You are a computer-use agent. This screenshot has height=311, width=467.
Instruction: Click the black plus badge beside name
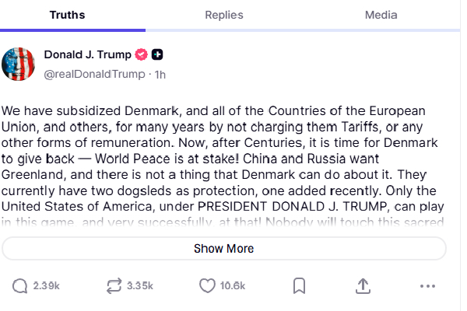157,54
